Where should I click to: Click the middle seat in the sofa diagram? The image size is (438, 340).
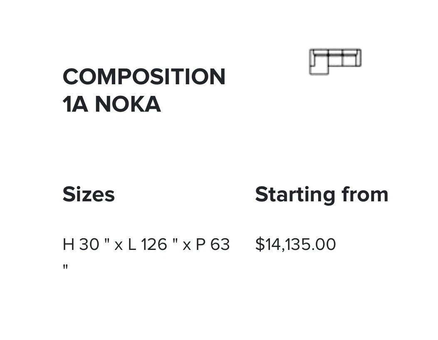pyautogui.click(x=335, y=61)
